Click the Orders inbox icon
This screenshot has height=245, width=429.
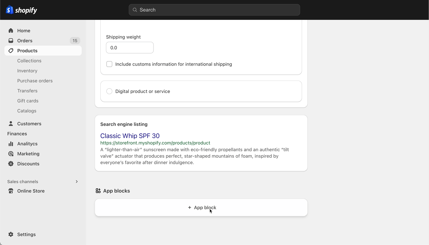click(x=11, y=41)
